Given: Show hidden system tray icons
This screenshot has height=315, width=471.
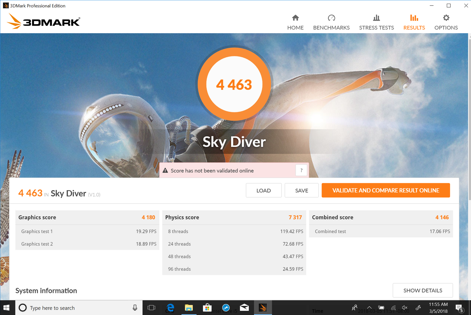Looking at the screenshot, I should tap(369, 307).
